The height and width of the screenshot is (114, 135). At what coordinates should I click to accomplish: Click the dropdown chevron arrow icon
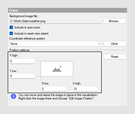tap(99, 44)
